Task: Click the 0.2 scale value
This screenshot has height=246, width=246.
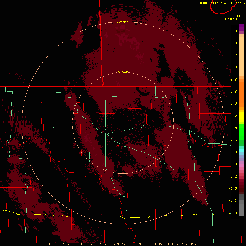Action: (234, 177)
